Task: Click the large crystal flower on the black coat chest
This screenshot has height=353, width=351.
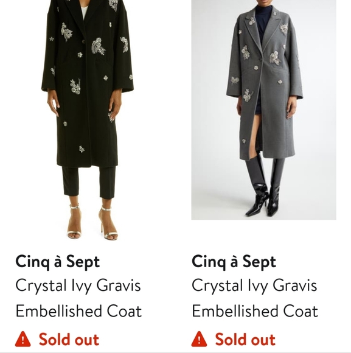Action: tap(98, 46)
